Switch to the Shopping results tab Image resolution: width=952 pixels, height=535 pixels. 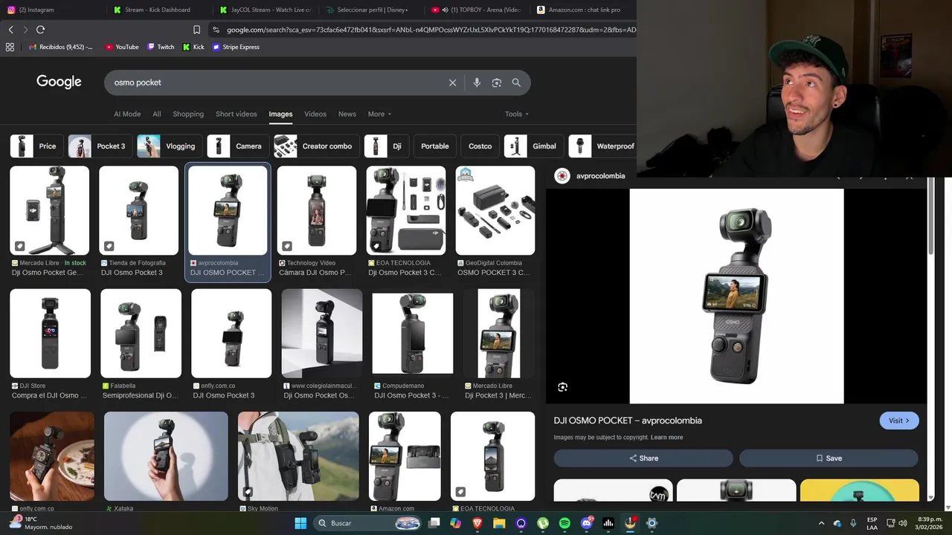[x=188, y=114]
